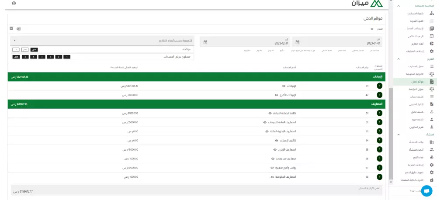Open التصفية حسب أبعاد التقارير dropdown

coord(102,41)
